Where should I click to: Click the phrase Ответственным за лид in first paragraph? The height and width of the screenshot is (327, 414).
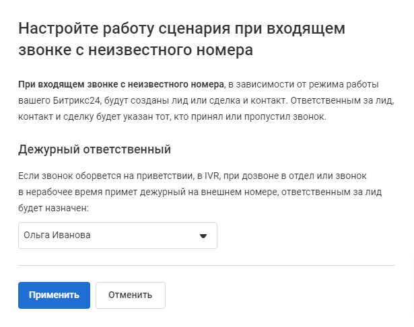[341, 100]
